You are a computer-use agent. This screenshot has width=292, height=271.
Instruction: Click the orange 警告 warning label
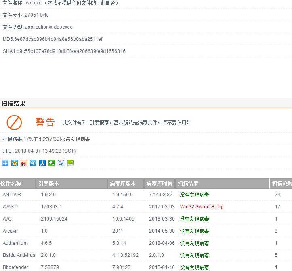pyautogui.click(x=45, y=122)
